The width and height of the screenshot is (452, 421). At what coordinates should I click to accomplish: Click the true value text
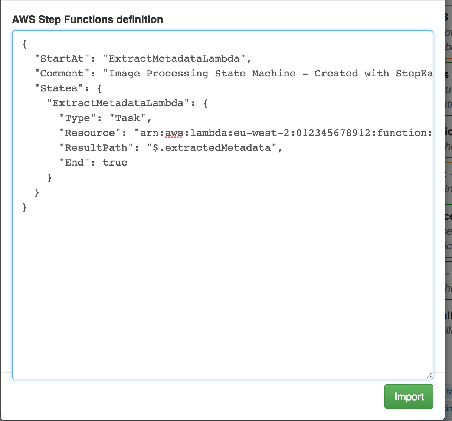point(115,163)
